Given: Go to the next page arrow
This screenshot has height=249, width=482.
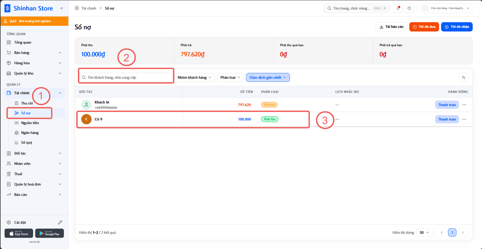Looking at the screenshot, I should click(x=463, y=232).
